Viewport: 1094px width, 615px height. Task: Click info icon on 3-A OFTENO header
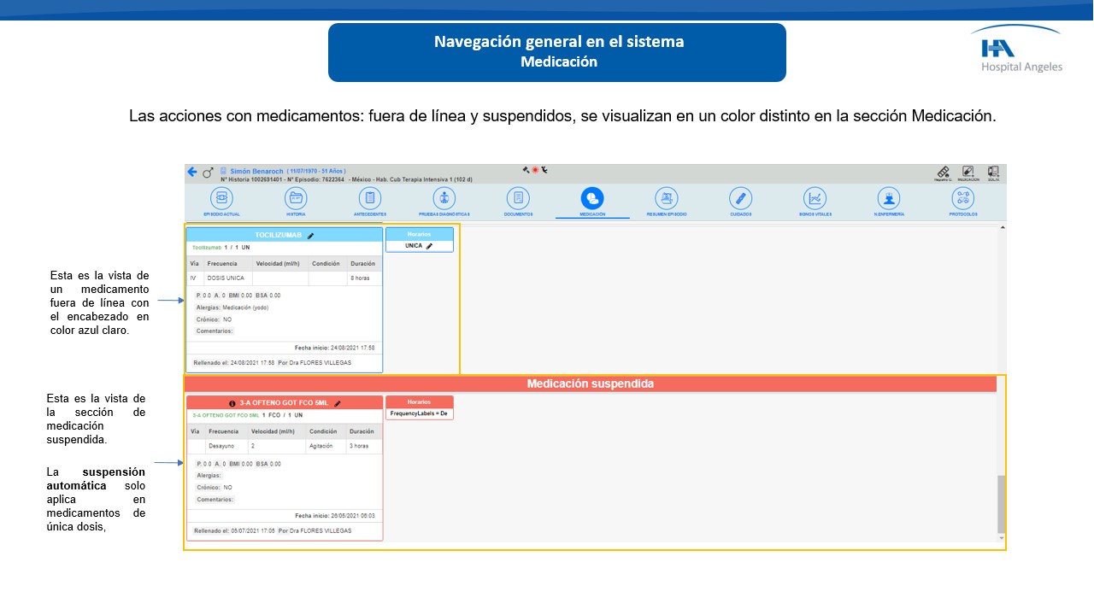(x=232, y=403)
